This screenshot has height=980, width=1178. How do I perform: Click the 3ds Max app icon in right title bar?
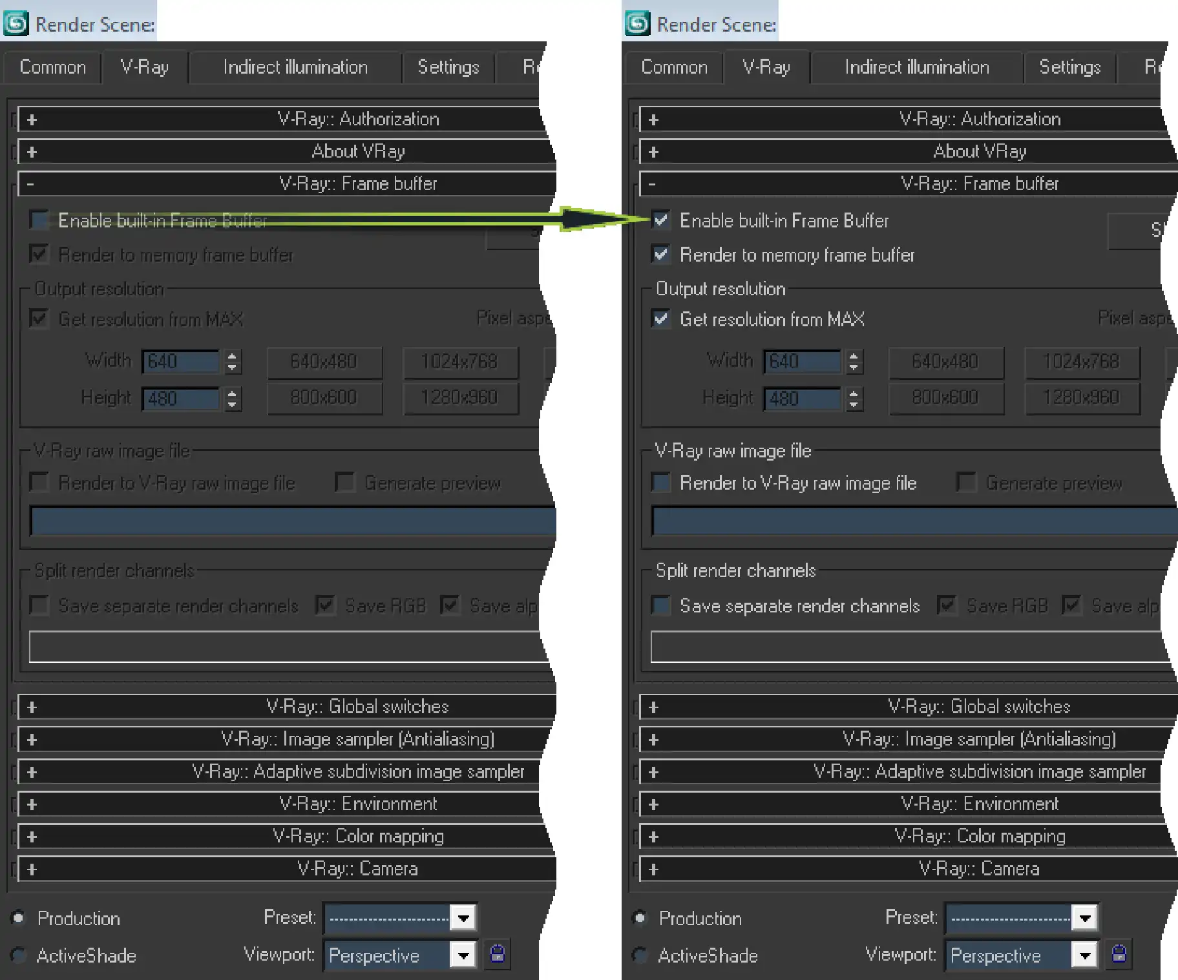637,24
